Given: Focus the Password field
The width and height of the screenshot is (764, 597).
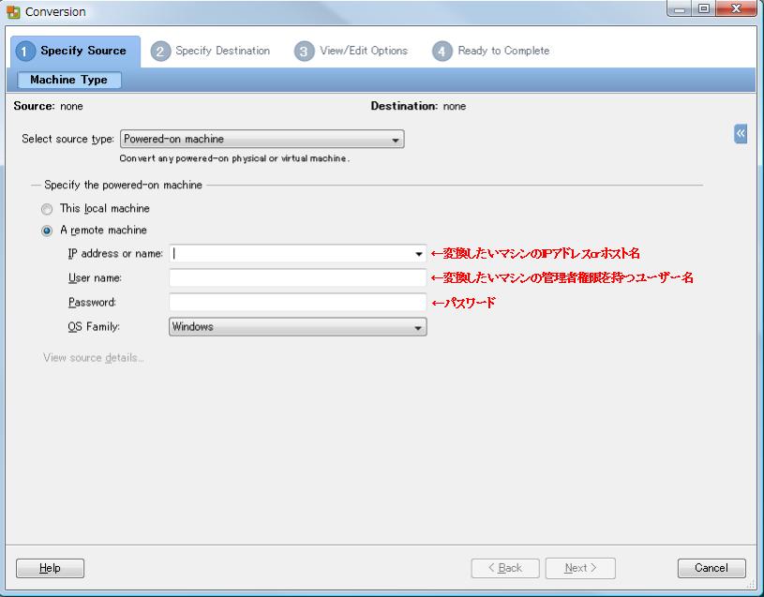Looking at the screenshot, I should (298, 303).
